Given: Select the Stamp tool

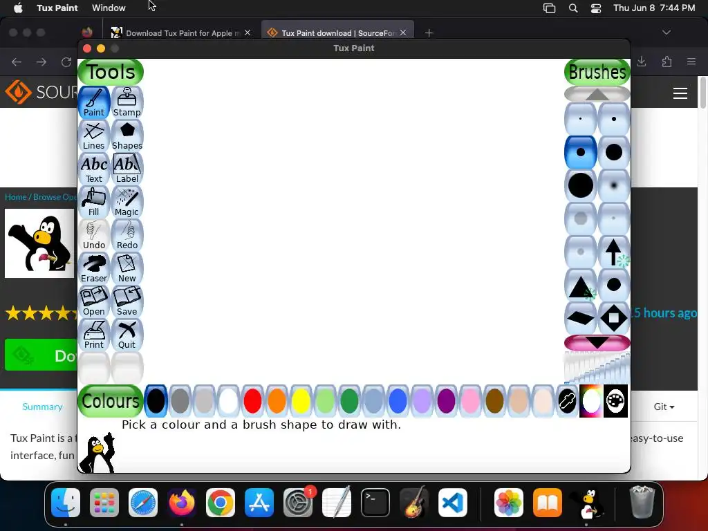Looking at the screenshot, I should point(127,102).
